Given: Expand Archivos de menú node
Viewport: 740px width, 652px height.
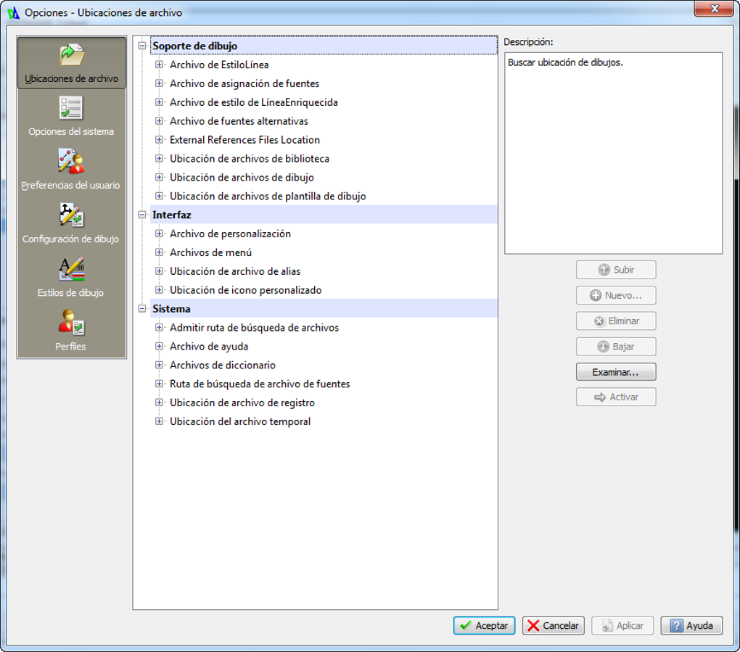Looking at the screenshot, I should point(159,252).
